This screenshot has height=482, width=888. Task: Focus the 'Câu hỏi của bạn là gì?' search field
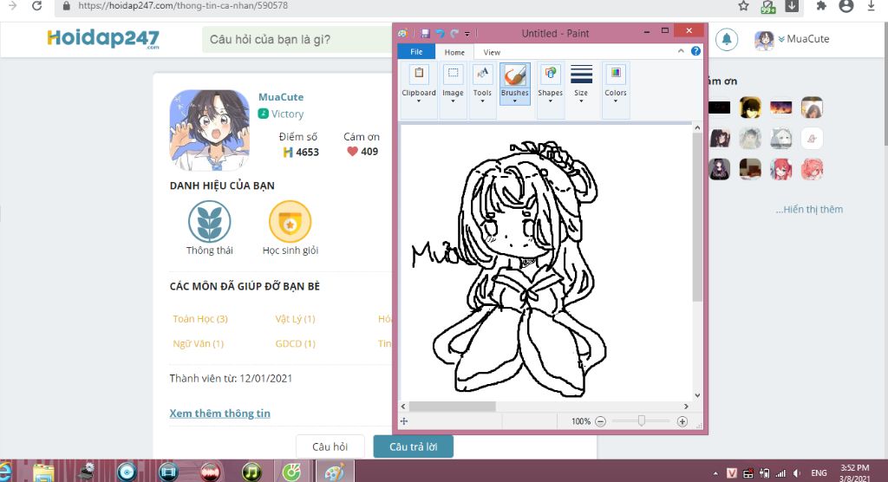click(297, 40)
